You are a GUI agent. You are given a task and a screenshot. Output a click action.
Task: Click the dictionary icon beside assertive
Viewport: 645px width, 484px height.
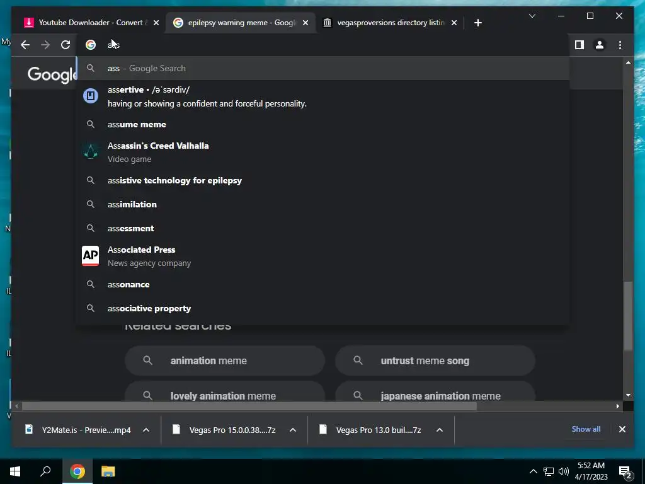tap(91, 96)
